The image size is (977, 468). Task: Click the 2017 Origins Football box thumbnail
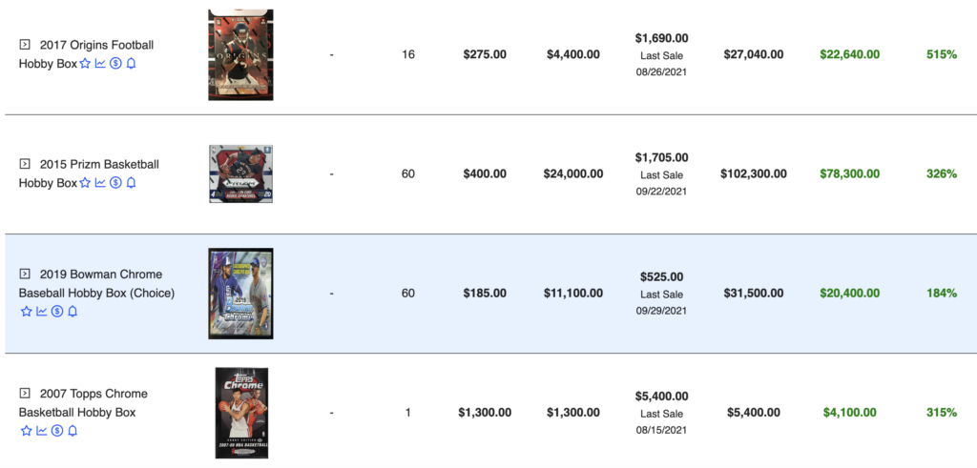point(240,54)
